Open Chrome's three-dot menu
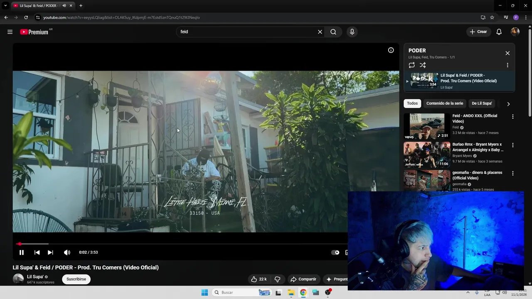 [526, 17]
